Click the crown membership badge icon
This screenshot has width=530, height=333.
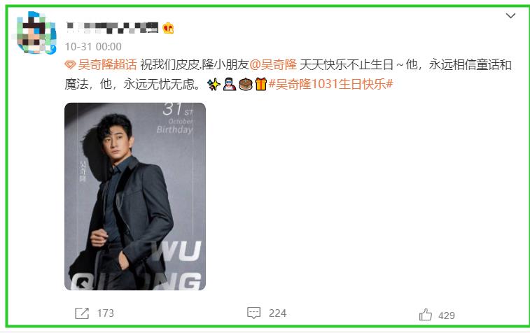pyautogui.click(x=168, y=28)
